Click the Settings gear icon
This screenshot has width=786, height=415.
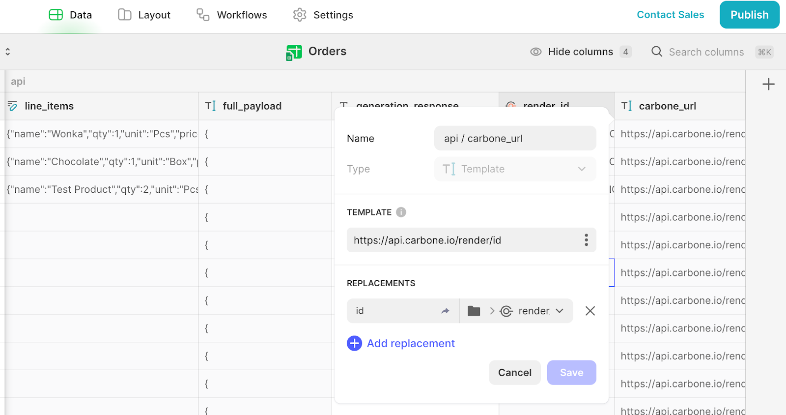coord(300,15)
